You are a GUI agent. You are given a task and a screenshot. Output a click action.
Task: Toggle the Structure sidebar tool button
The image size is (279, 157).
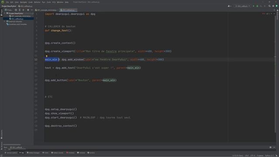pos(2,146)
